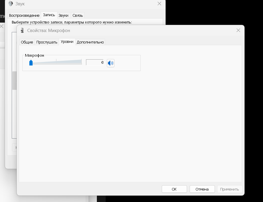263x202 pixels.
Task: Click the microphone level value field
Action: (95, 63)
